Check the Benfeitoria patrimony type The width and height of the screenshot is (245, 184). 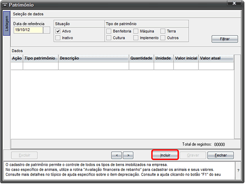click(x=109, y=31)
